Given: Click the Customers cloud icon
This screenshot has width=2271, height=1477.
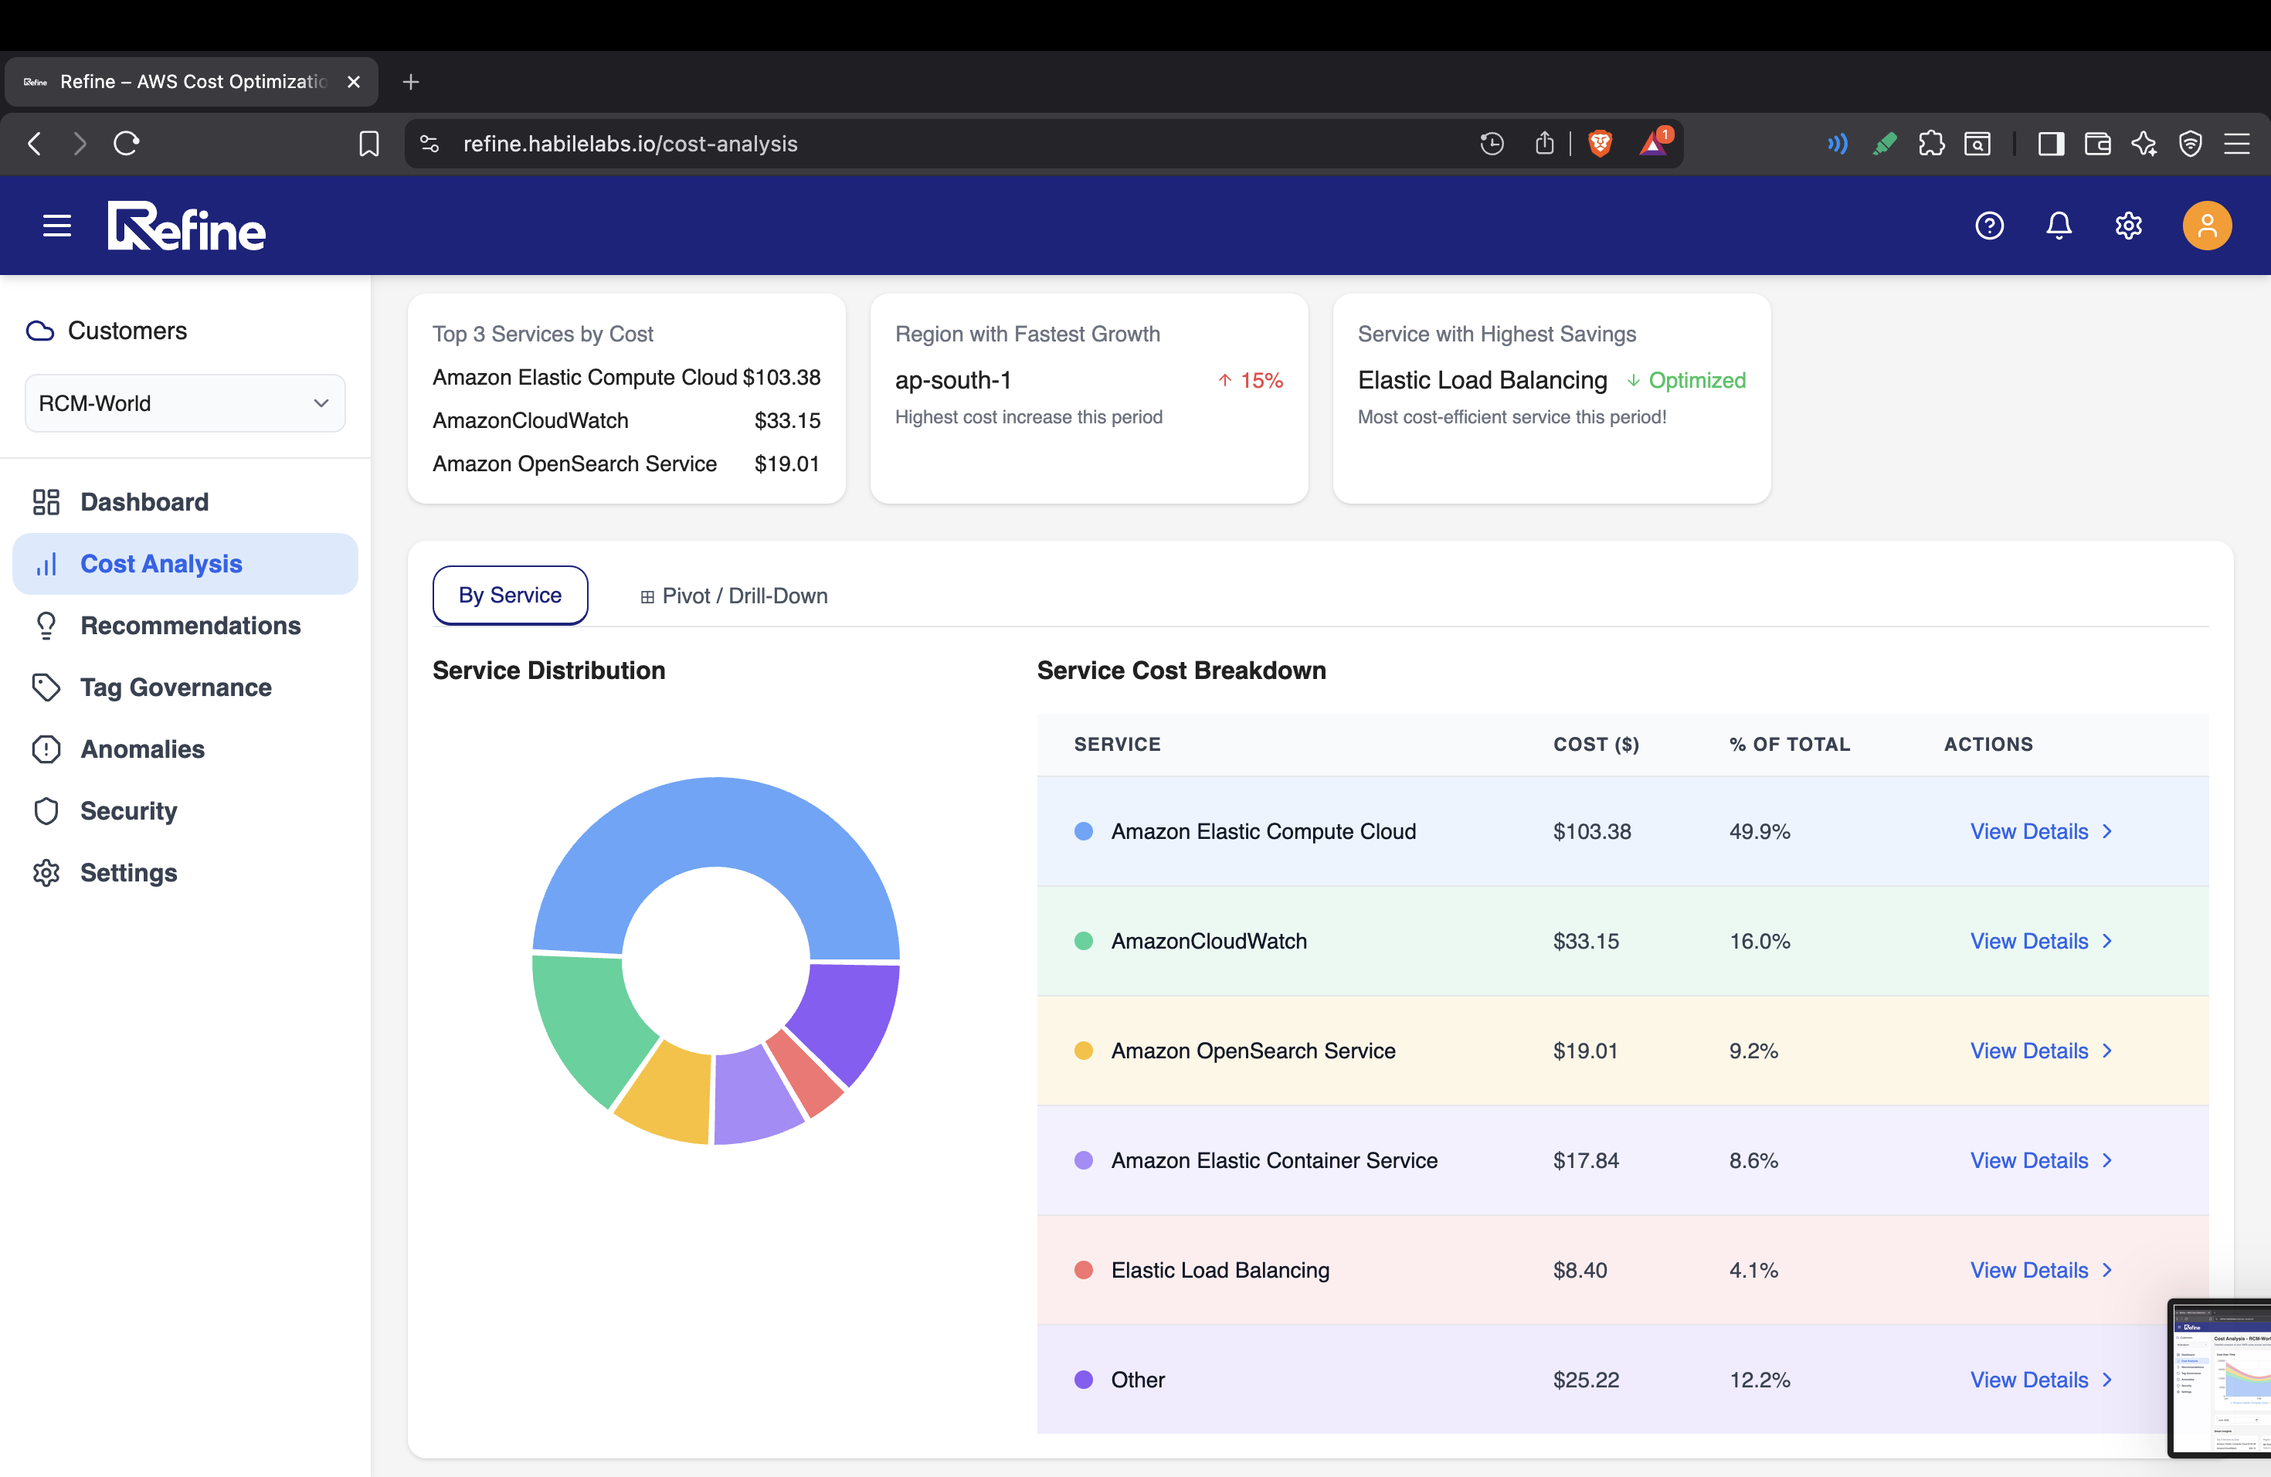Looking at the screenshot, I should 40,331.
